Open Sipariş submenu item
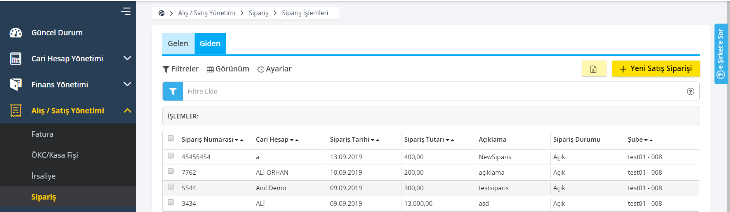This screenshot has width=730, height=212. 43,197
